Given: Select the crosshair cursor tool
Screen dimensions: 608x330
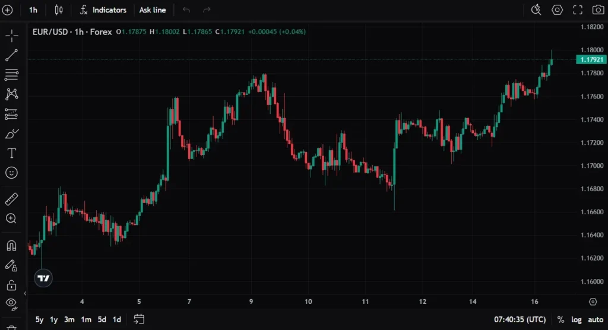Looking at the screenshot, I should (11, 36).
